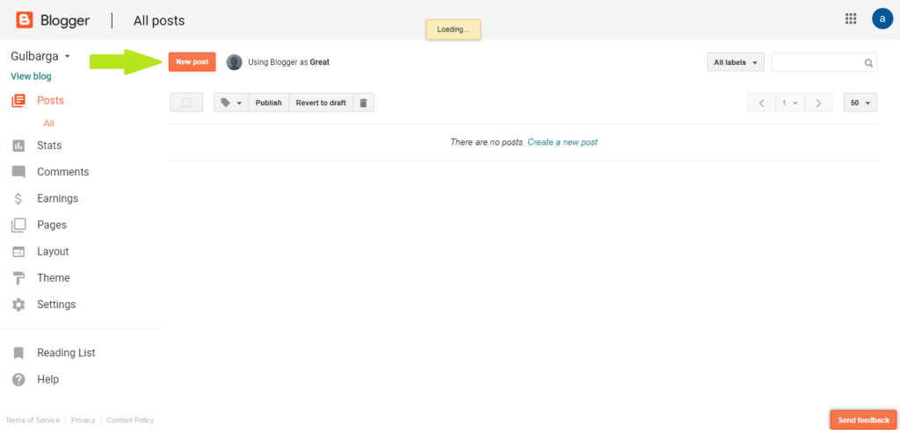Tick the select all posts checkbox
This screenshot has height=430, width=900.
(x=186, y=103)
